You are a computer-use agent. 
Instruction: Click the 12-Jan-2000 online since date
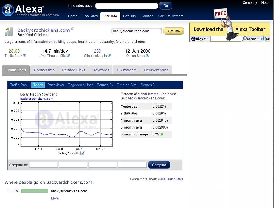tap(138, 51)
